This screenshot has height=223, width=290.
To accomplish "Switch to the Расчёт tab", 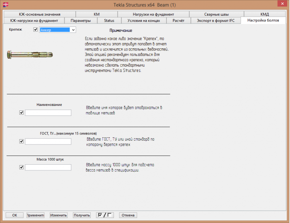I will 179,21.
